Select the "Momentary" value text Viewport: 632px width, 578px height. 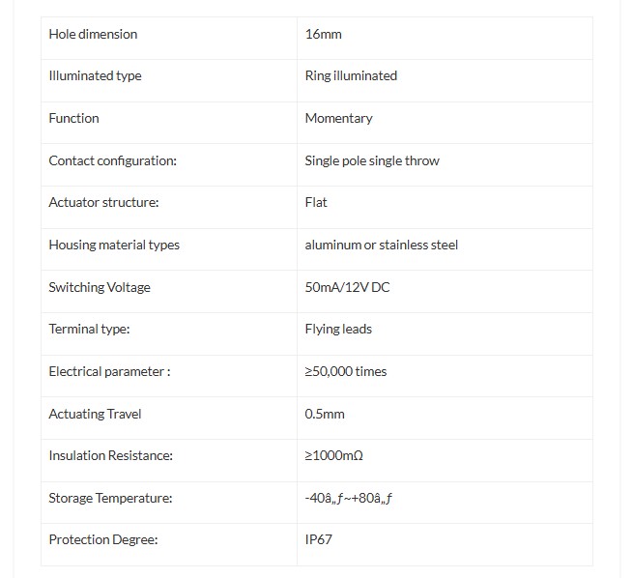(338, 118)
